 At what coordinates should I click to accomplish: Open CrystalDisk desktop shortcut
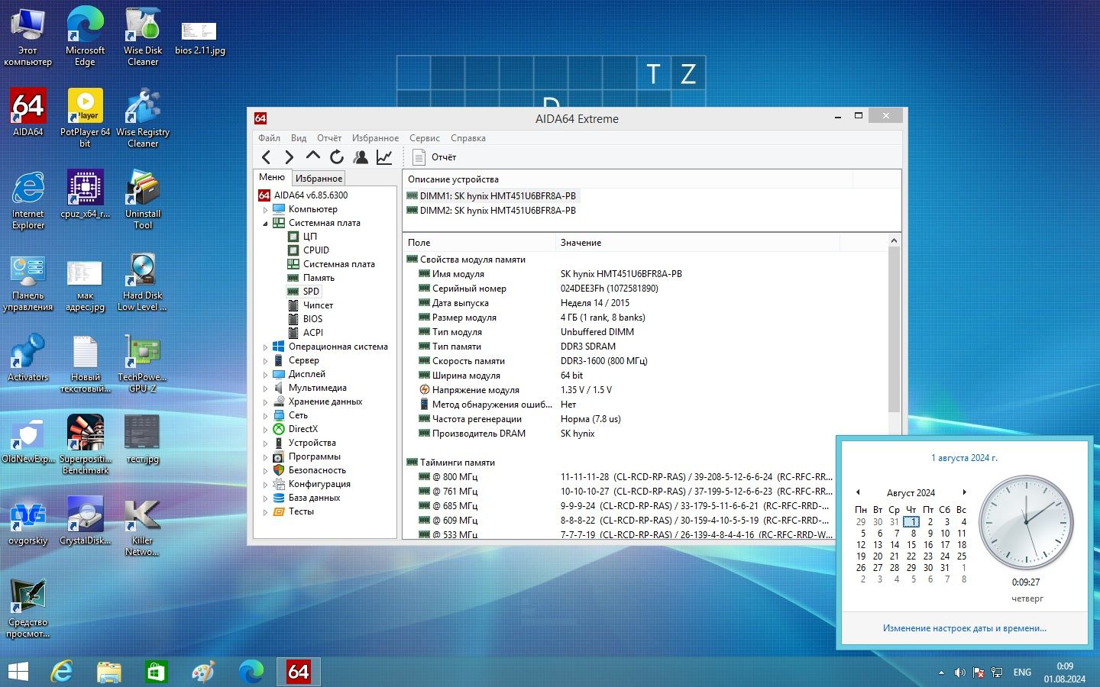tap(85, 521)
